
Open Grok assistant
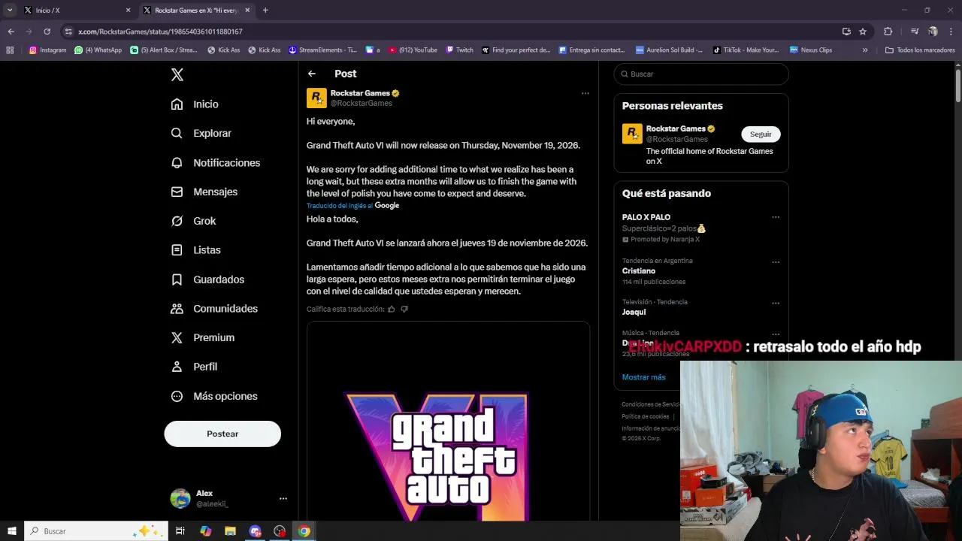click(193, 221)
